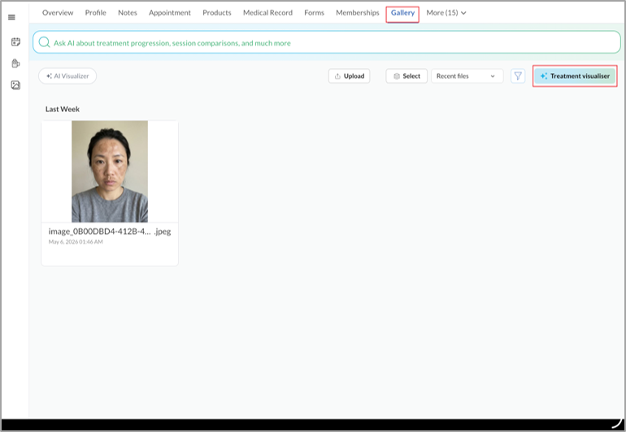Click the search magnifier icon in AI bar
This screenshot has width=626, height=432.
click(x=45, y=42)
